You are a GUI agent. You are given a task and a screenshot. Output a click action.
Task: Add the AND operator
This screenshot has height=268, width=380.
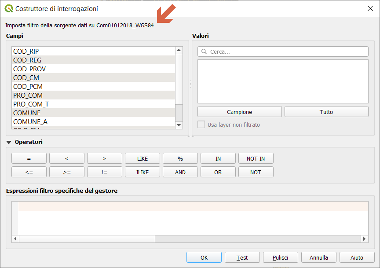click(180, 172)
